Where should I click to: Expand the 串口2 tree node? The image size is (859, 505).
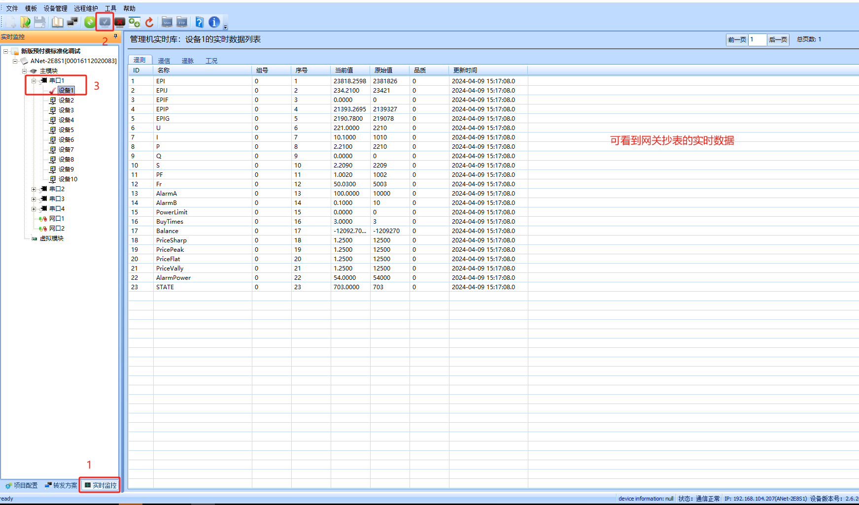click(x=34, y=189)
